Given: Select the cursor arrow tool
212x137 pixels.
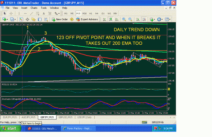Looking at the screenshot, I should pos(5,14).
